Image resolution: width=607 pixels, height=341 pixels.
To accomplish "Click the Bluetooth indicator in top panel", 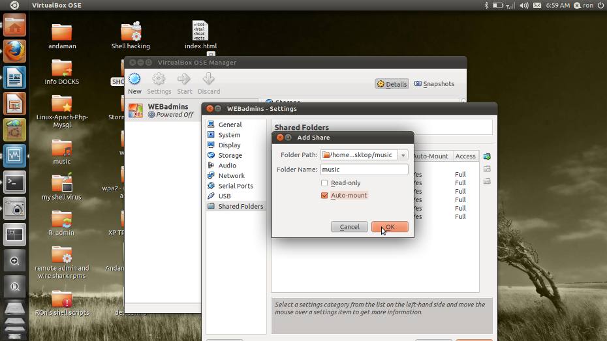I will 486,5.
